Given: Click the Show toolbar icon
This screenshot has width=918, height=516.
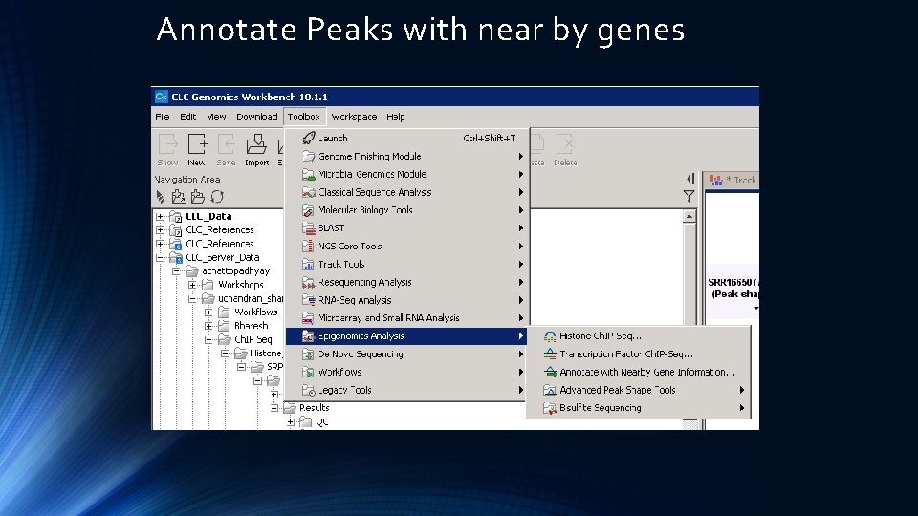Looking at the screenshot, I should click(x=168, y=144).
